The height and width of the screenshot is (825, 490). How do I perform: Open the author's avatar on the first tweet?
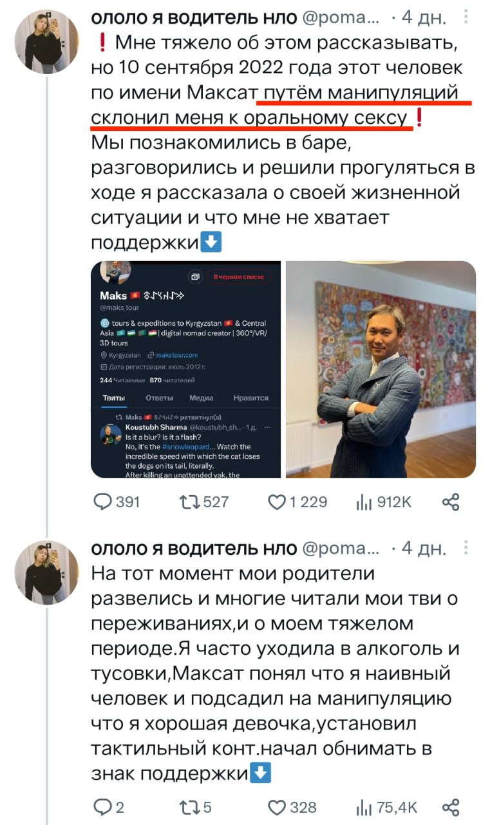[46, 42]
